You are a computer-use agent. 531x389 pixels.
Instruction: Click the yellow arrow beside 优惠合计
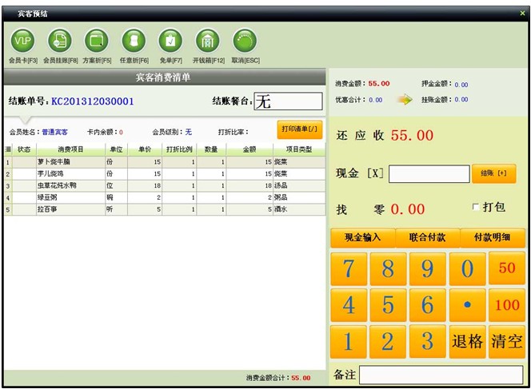(x=405, y=100)
